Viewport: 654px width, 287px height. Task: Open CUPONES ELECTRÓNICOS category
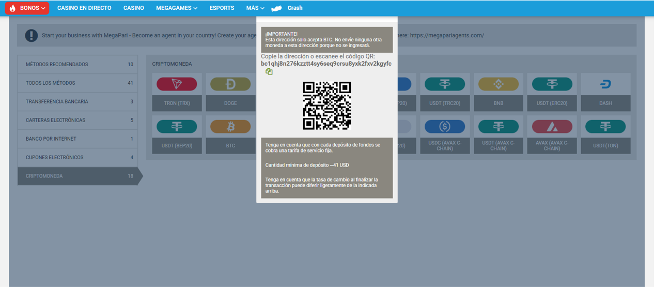[x=77, y=158]
